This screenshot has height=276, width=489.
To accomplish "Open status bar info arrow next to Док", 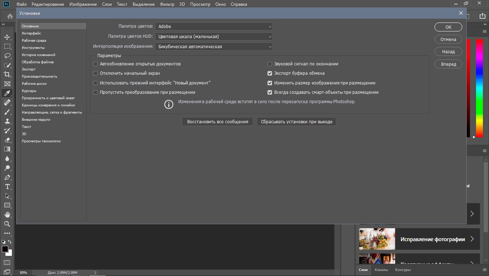I will pyautogui.click(x=95, y=273).
